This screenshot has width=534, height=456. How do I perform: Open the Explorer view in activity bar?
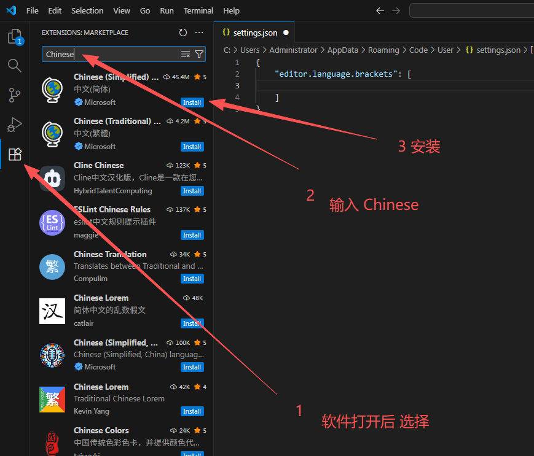click(x=14, y=36)
